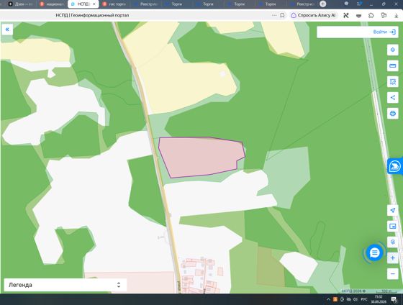Image resolution: width=403 pixels, height=305 pixels.
Task: Zoom out the map with minus button
Action: [x=392, y=273]
